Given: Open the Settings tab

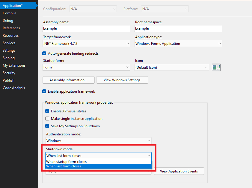Looking at the screenshot, I should (18, 51).
